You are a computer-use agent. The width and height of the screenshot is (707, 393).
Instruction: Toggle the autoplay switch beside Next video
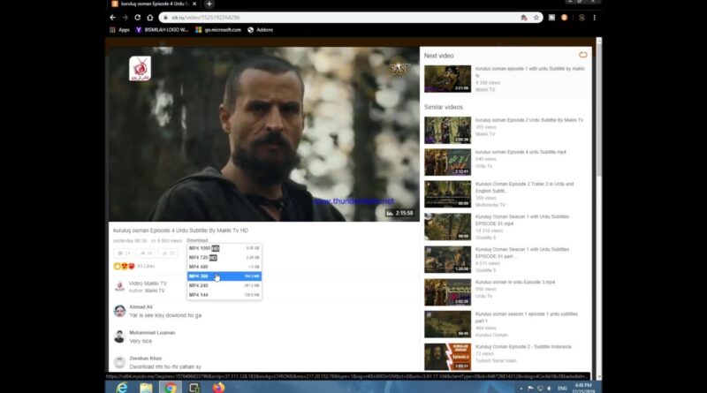[x=583, y=55]
